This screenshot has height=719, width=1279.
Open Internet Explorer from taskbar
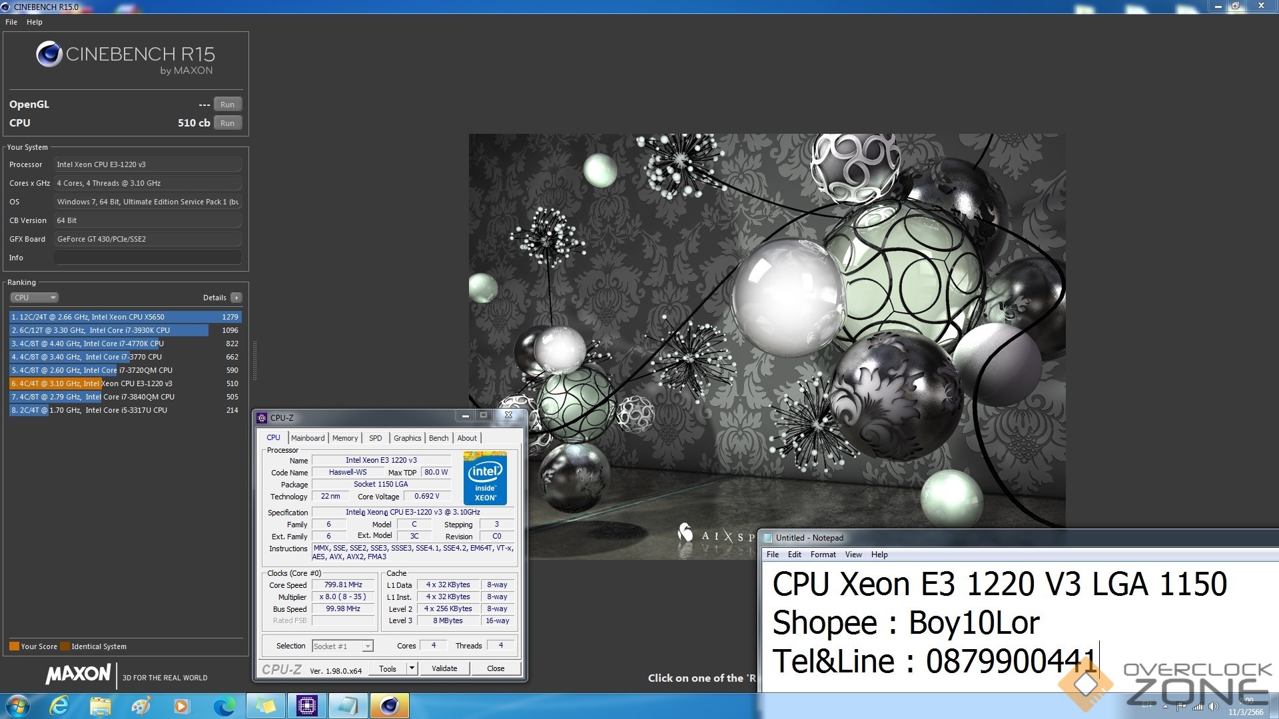[x=59, y=705]
